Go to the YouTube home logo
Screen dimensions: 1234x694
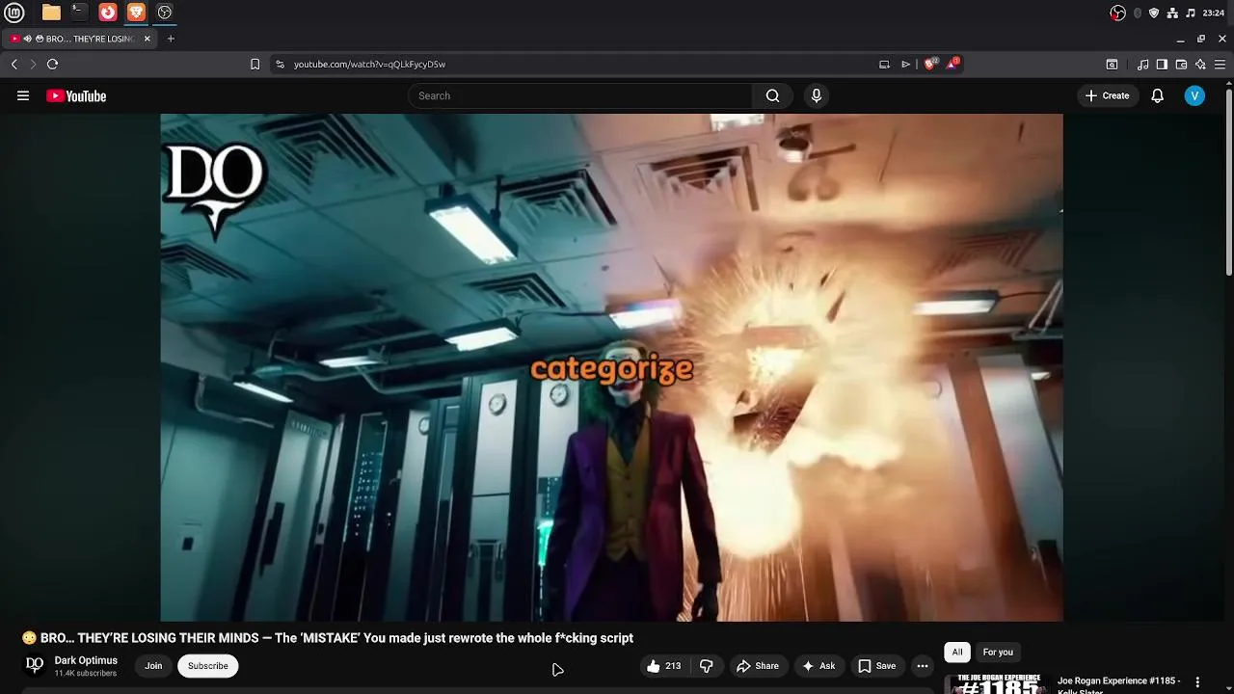click(x=76, y=95)
